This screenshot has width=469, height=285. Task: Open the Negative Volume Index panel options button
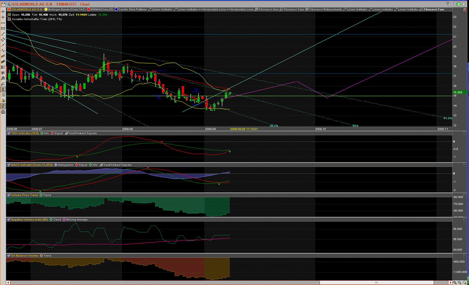tap(465, 220)
